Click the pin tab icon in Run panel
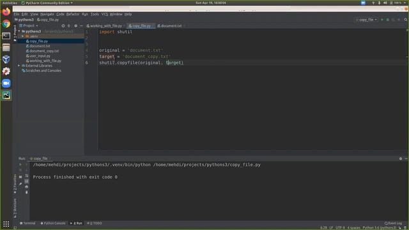409x230 pixels. click(20, 184)
